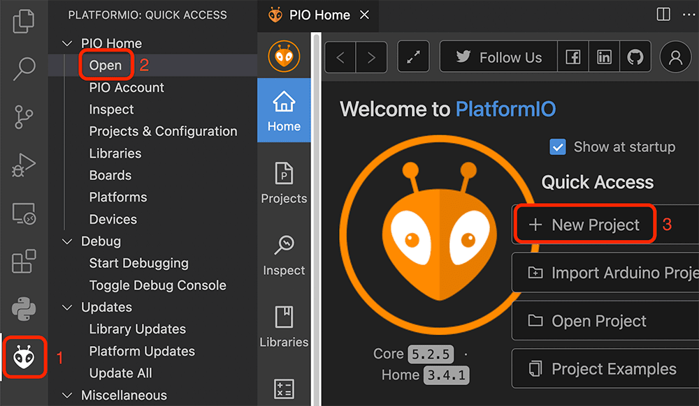699x406 pixels.
Task: Click the Open Project button
Action: [605, 321]
